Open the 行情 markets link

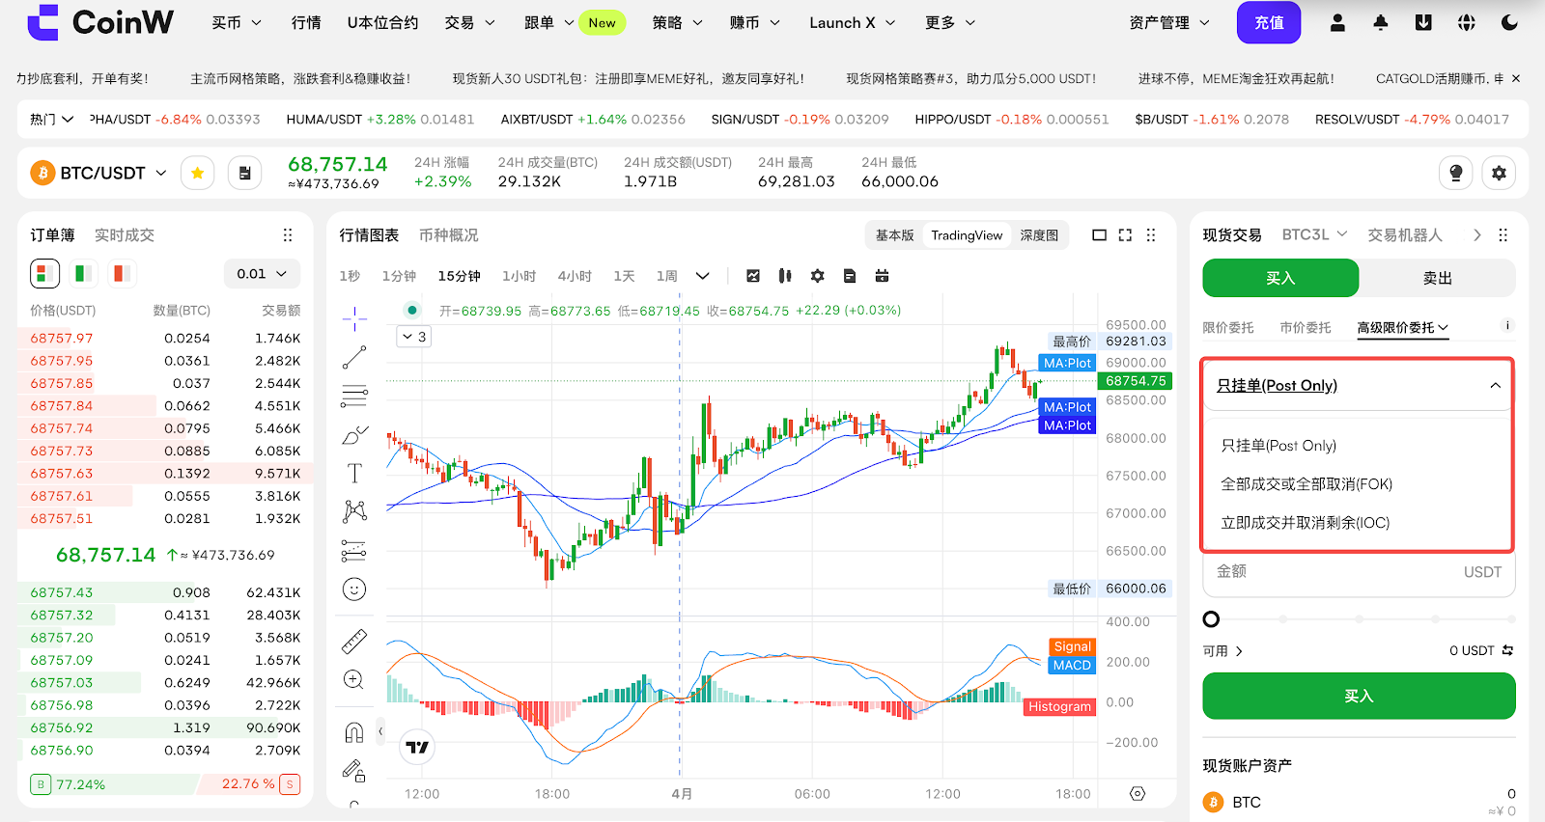306,22
